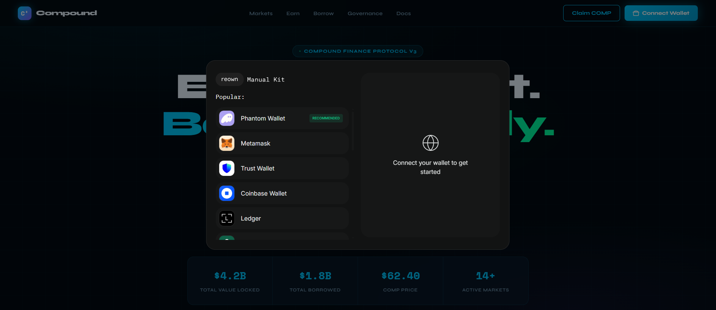Screen dimensions: 716x310
Task: Click 'Connect your wallet to get started' text
Action: (x=430, y=167)
